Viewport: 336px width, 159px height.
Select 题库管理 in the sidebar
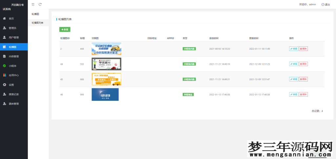click(x=14, y=104)
